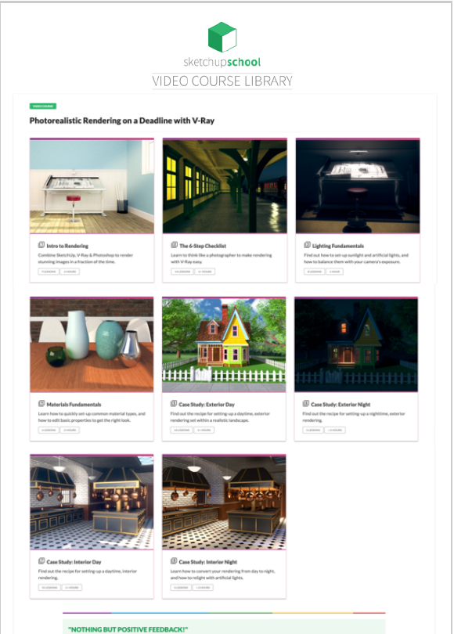Click the hours badge under Case Study: Exterior Night
Viewport: 454px width, 634px height.
[x=335, y=430]
